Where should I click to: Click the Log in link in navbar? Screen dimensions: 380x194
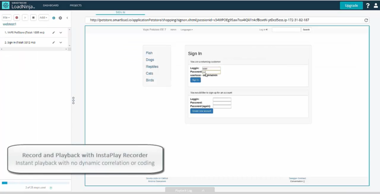click(263, 30)
